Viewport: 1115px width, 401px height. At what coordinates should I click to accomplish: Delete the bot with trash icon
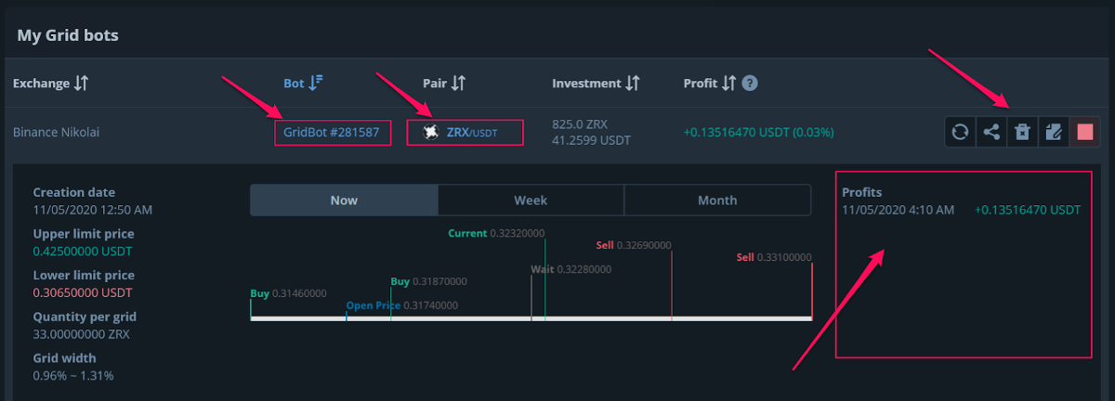pos(1022,132)
